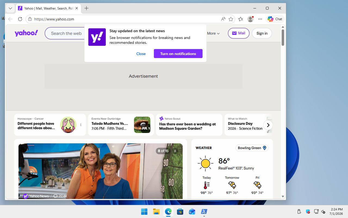Click the JUL 1 baseball thumbnail
Screen dimensions: 348x218
142,125
